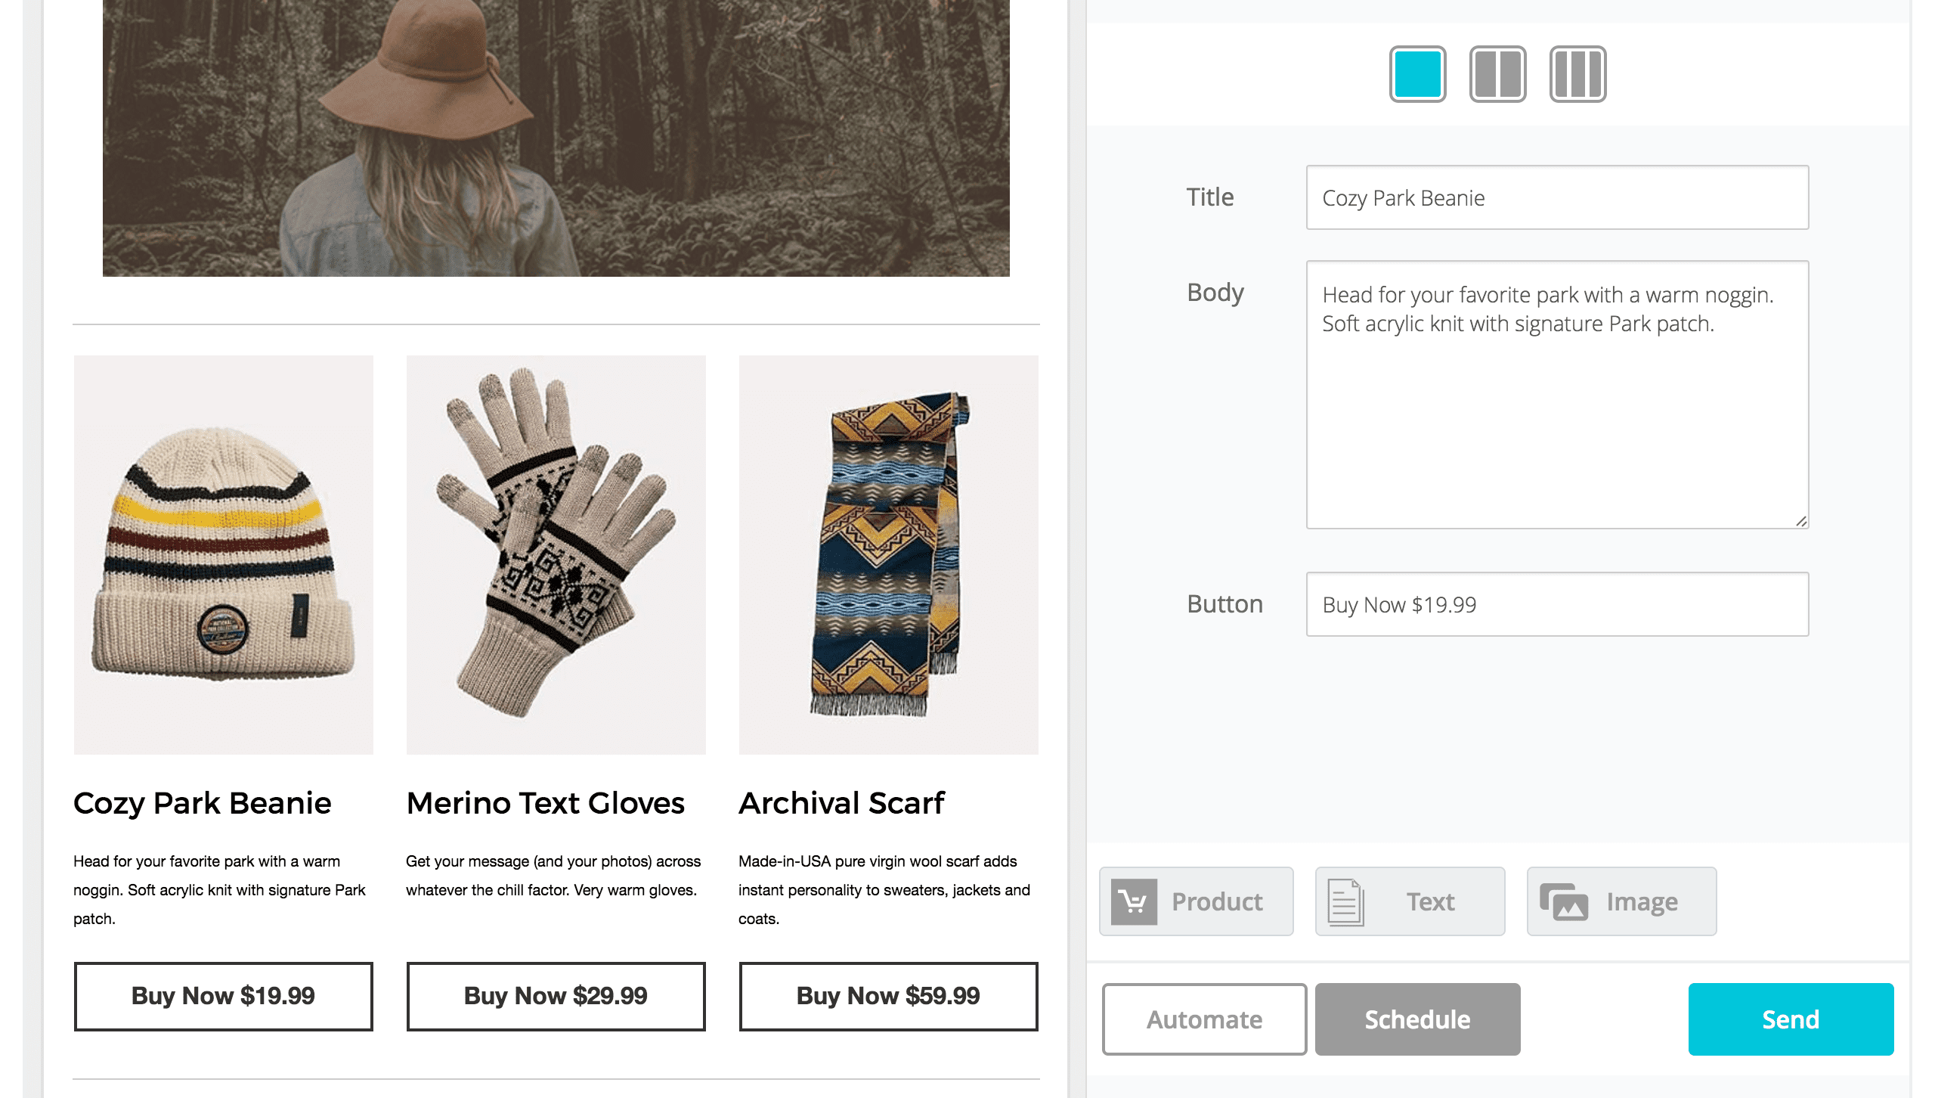Focus the Title input field

coord(1557,197)
